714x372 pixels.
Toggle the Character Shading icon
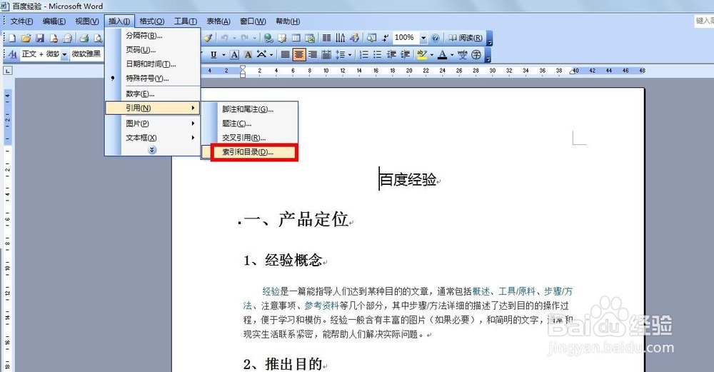(x=248, y=55)
